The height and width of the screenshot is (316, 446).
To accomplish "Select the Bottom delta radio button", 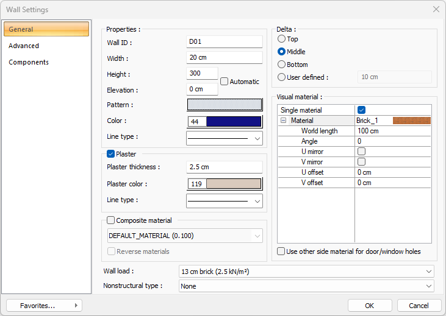I will (x=281, y=65).
